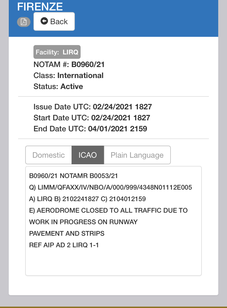This screenshot has height=308, width=227.
Task: Click the left-arrow icon in Back
Action: click(44, 21)
